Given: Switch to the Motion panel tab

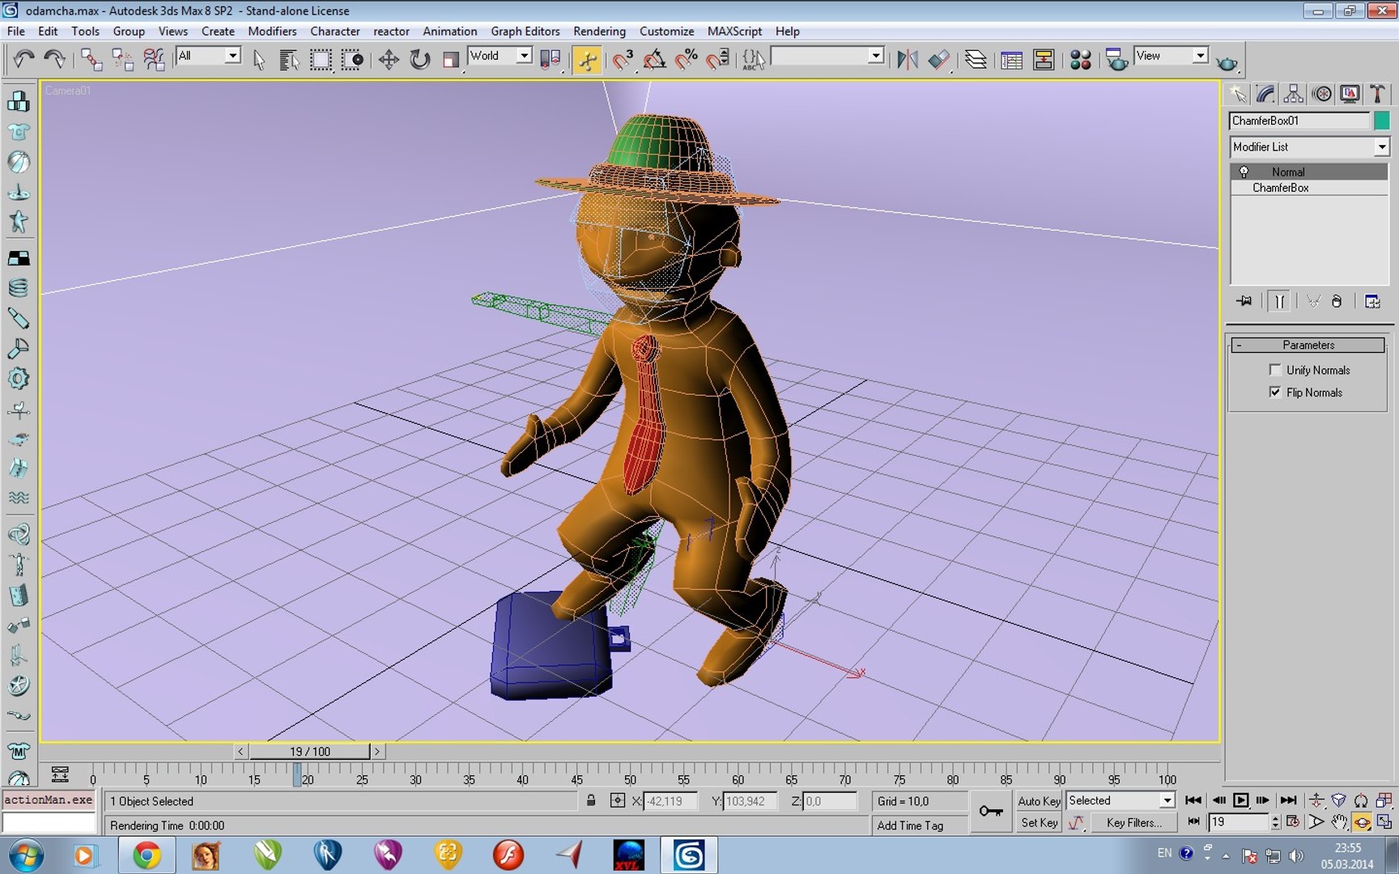Looking at the screenshot, I should (1321, 94).
